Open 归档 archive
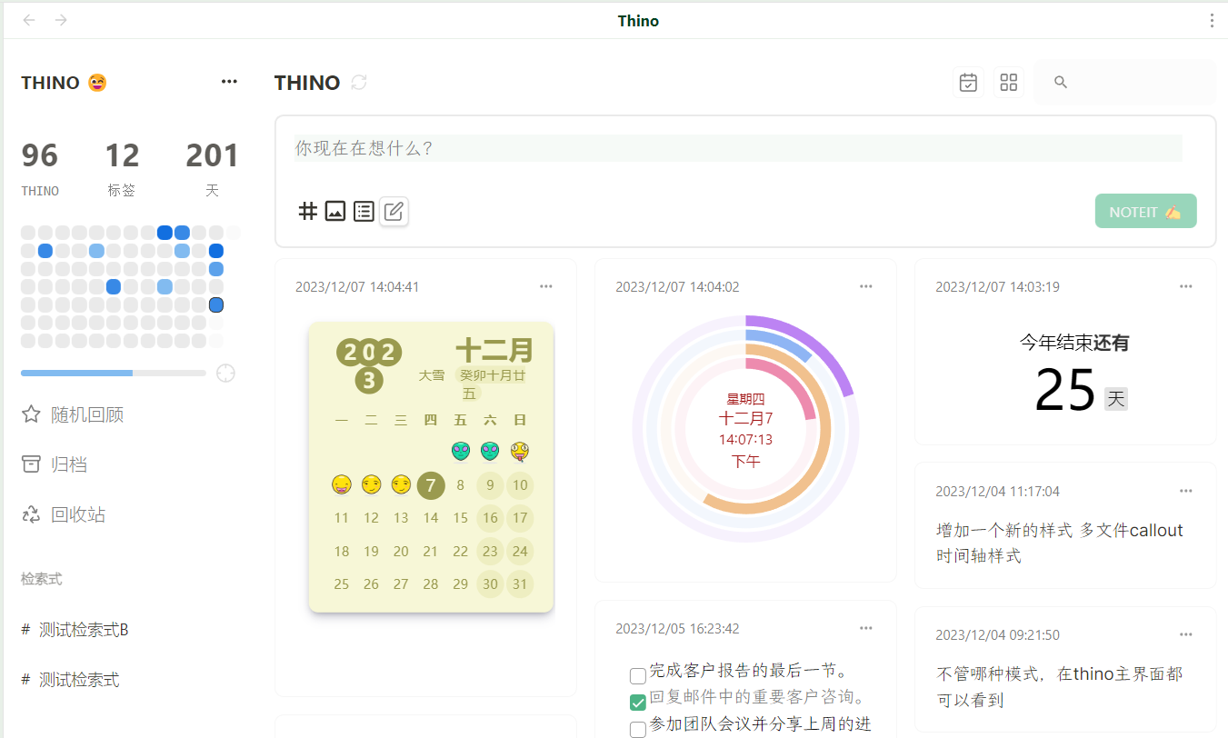This screenshot has width=1228, height=738. 69,464
